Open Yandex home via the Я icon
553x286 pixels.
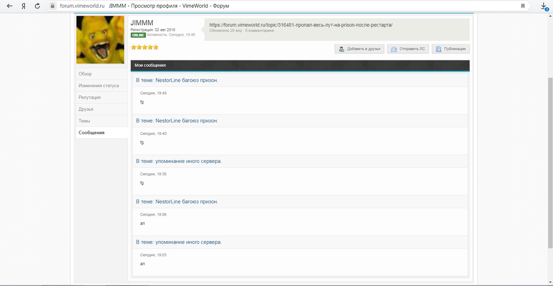[24, 6]
